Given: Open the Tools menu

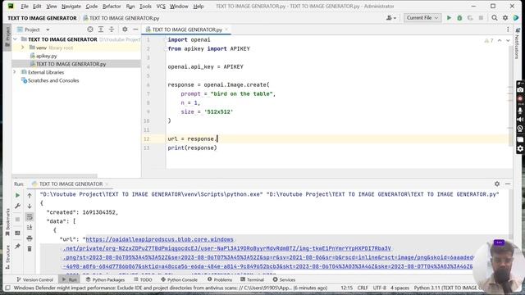Looking at the screenshot, I should [x=145, y=6].
